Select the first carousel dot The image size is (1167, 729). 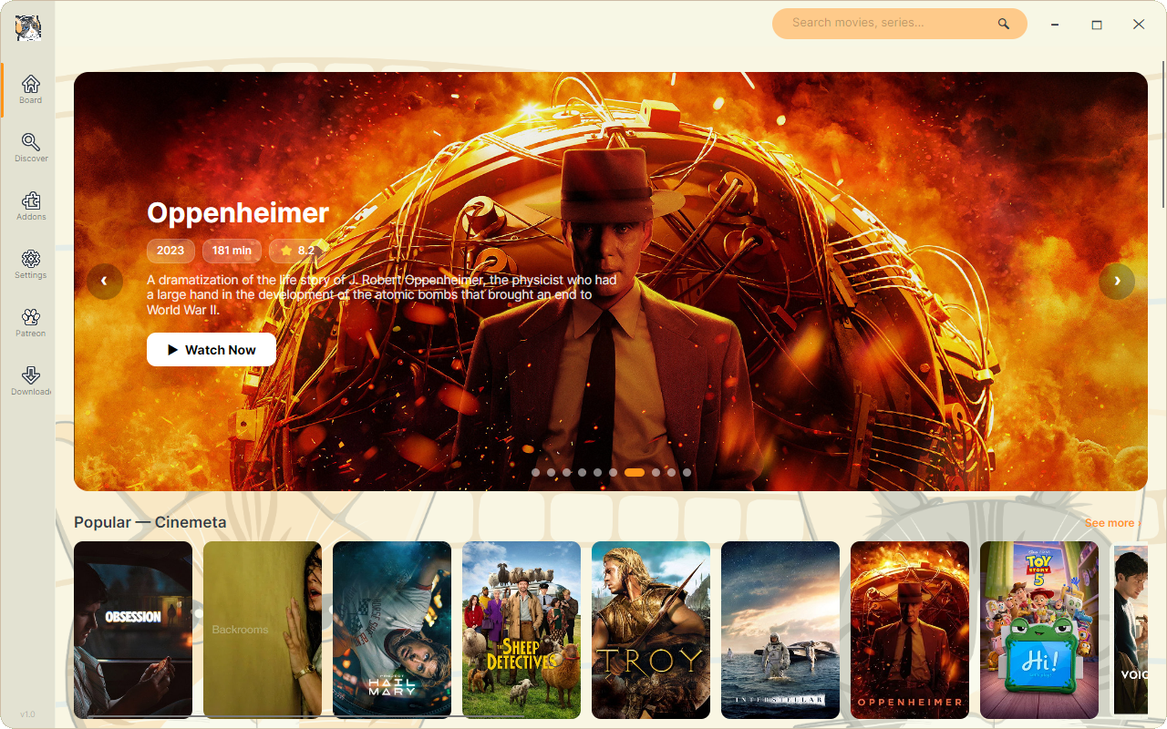click(535, 473)
